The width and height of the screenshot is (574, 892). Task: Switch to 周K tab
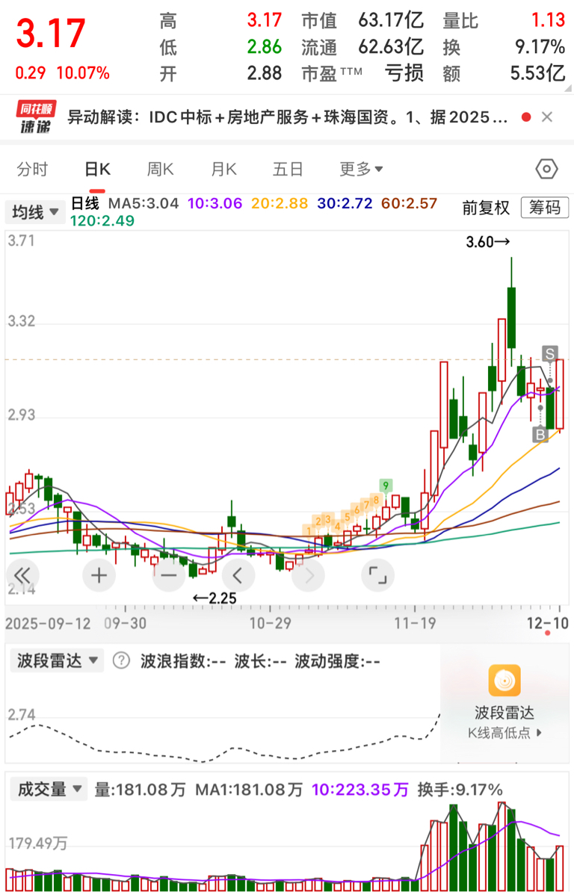coord(161,169)
